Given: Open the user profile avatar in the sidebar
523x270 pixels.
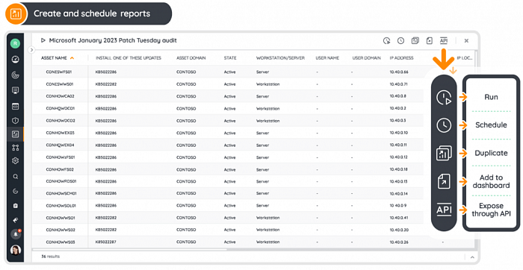Looking at the screenshot, I should click(16, 250).
